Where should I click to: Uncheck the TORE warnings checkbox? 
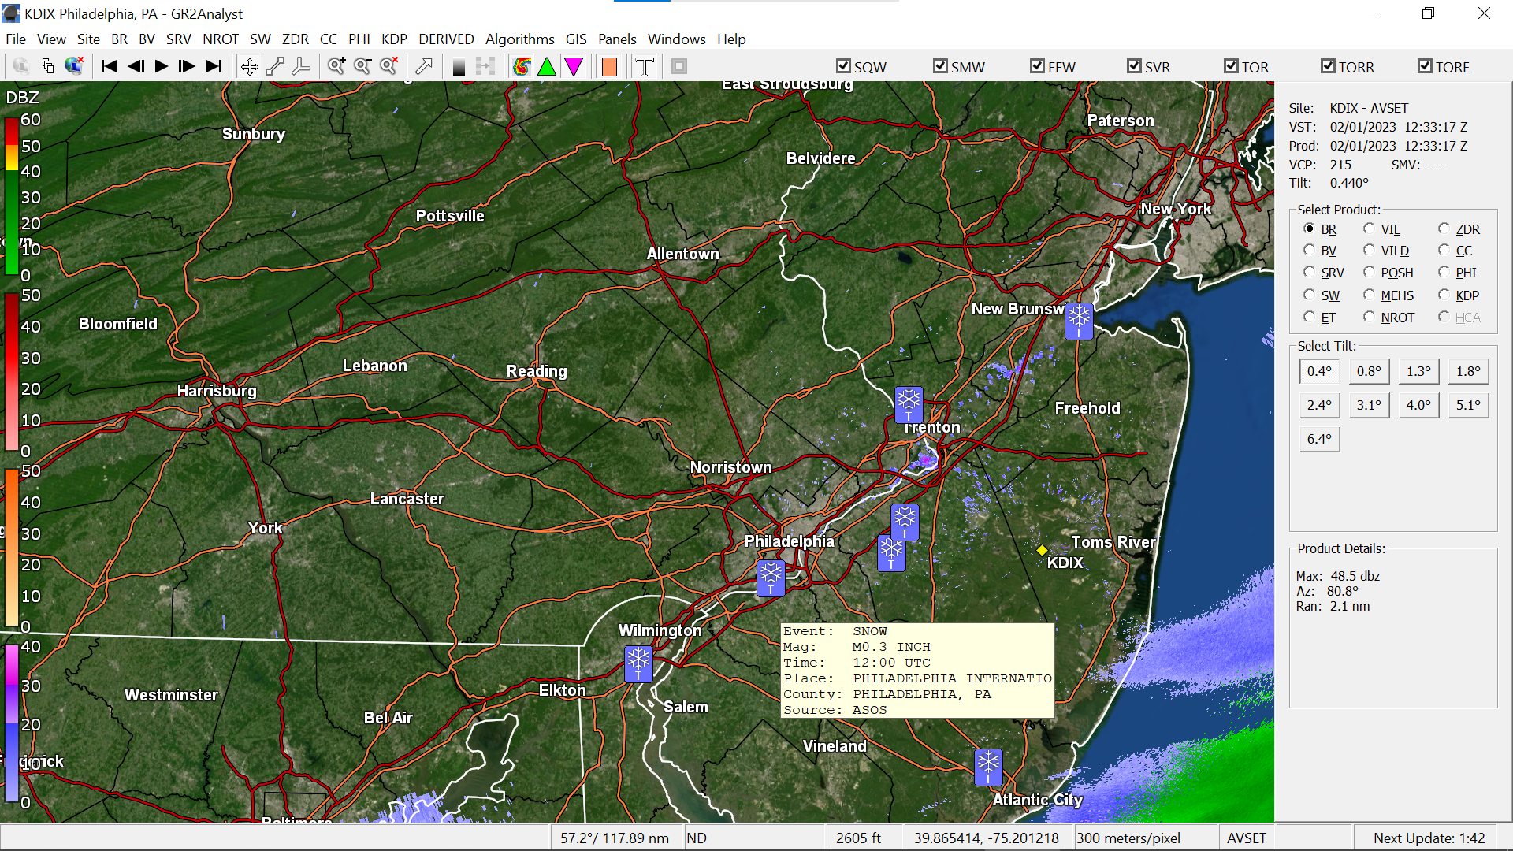(x=1425, y=66)
